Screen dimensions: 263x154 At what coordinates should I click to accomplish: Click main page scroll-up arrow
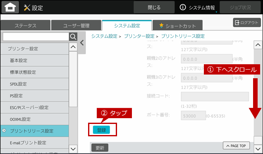click(258, 45)
